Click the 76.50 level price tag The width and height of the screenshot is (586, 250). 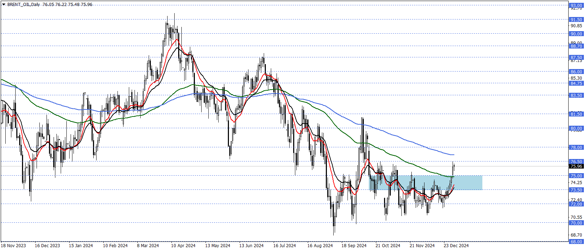coord(576,161)
